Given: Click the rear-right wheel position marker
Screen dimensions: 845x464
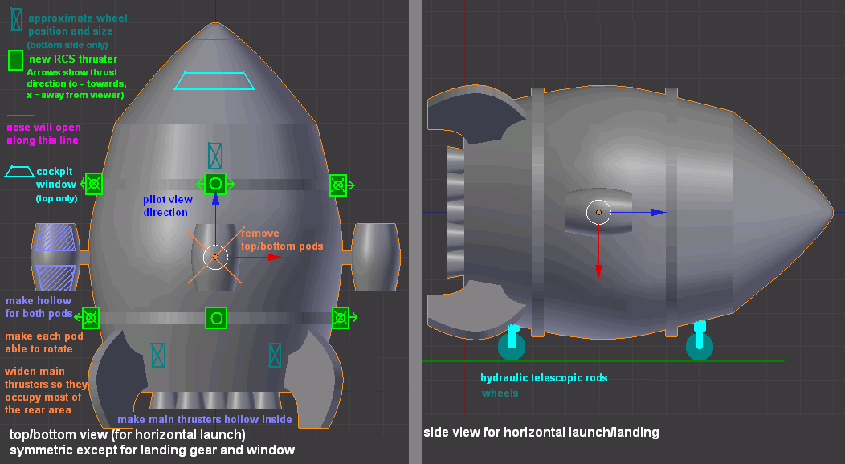Looking at the screenshot, I should pyautogui.click(x=275, y=356).
